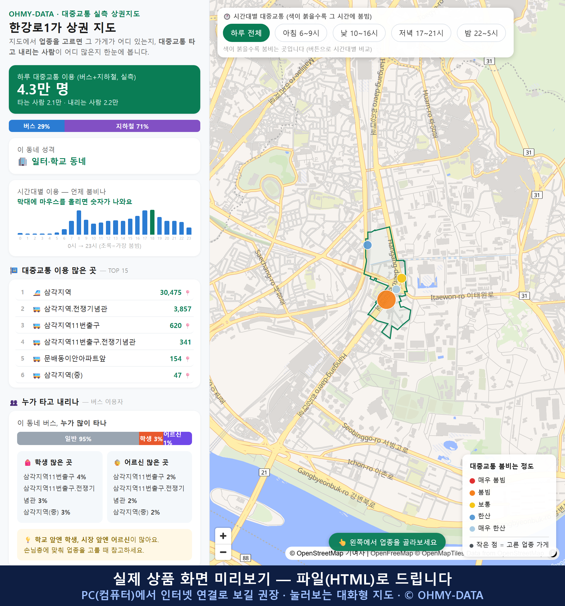Click the 버스 29% bar segment
Image resolution: width=565 pixels, height=606 pixels.
[36, 126]
